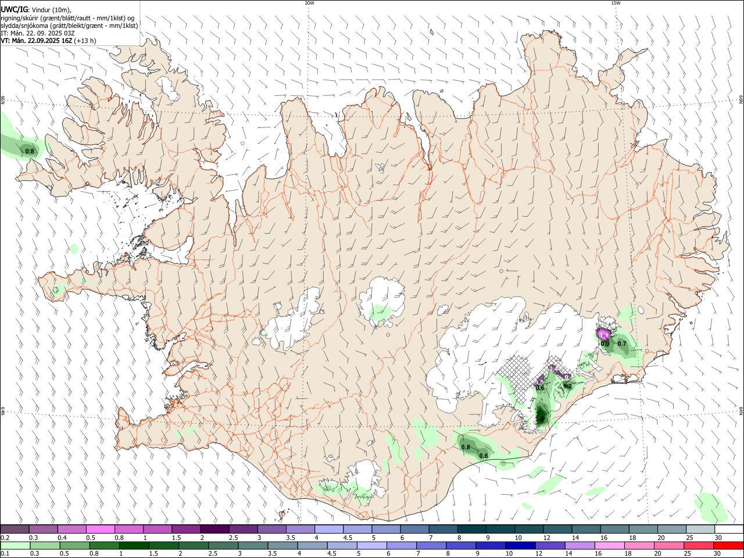744x558 pixels.
Task: Click the 'UWC/IG: Vindur (10m)' title line
Action: coord(37,9)
